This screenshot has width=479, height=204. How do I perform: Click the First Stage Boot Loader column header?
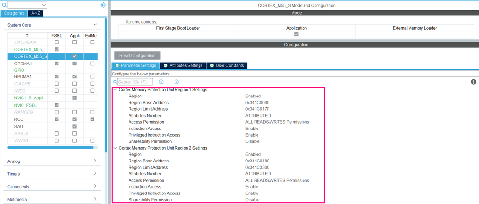[178, 28]
